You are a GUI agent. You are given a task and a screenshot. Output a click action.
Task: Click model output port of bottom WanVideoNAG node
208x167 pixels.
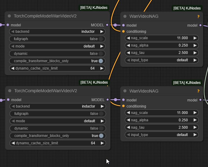[200, 100]
